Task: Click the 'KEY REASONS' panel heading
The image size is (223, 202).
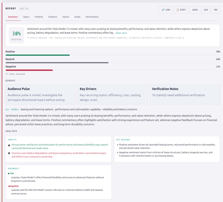Action: (x=123, y=140)
